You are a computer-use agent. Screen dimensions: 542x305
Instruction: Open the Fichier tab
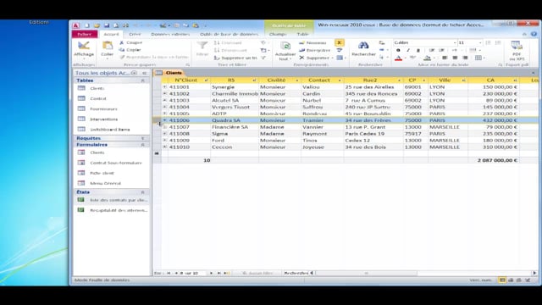pos(85,34)
